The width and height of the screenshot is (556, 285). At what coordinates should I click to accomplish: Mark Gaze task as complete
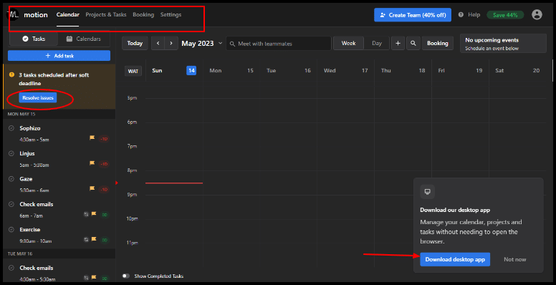(x=11, y=179)
